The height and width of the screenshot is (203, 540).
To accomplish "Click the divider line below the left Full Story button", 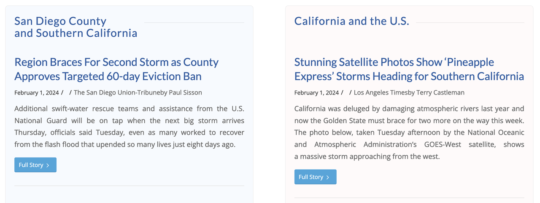I will (x=129, y=186).
